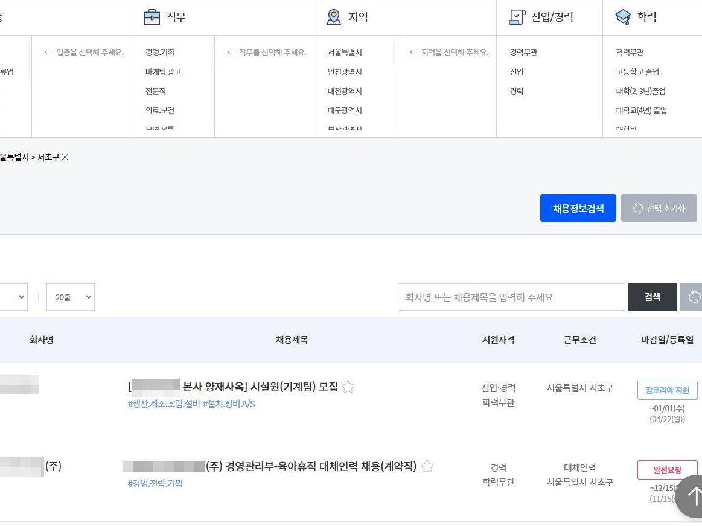
Task: Choose 경력무관 experience option
Action: 523,52
